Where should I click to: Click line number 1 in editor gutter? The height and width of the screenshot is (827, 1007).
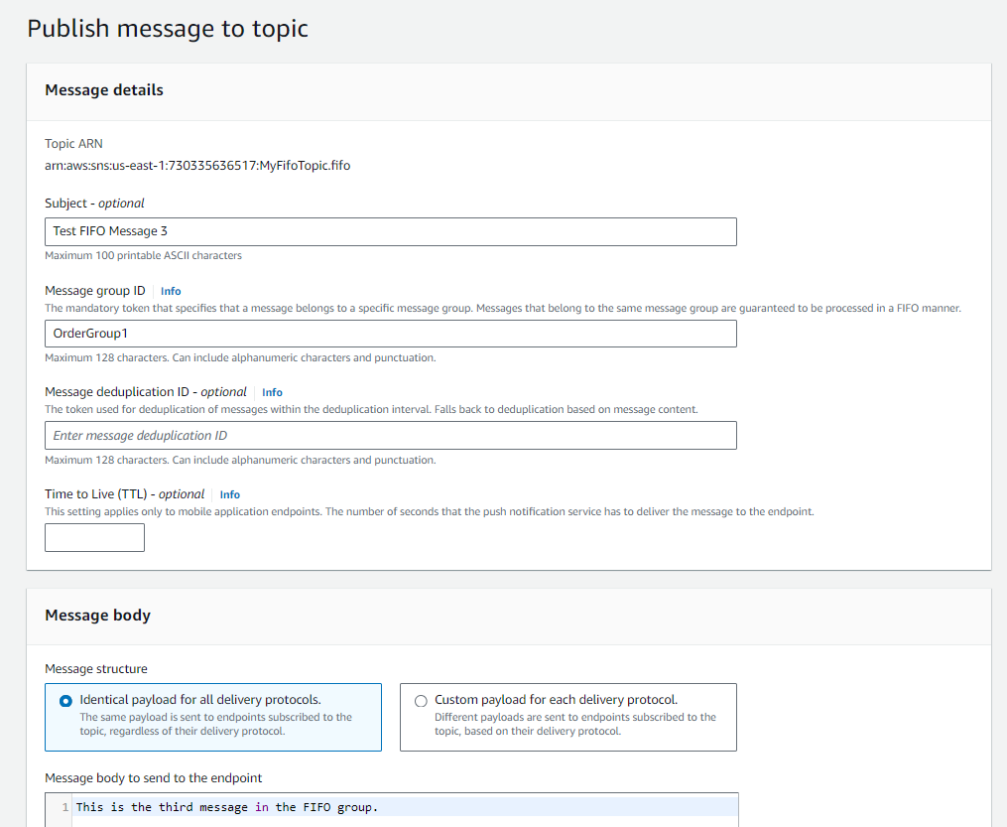click(x=64, y=807)
